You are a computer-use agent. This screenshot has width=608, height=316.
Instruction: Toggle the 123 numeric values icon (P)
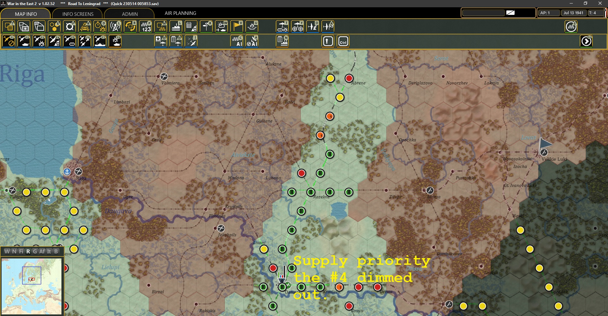[x=145, y=27]
